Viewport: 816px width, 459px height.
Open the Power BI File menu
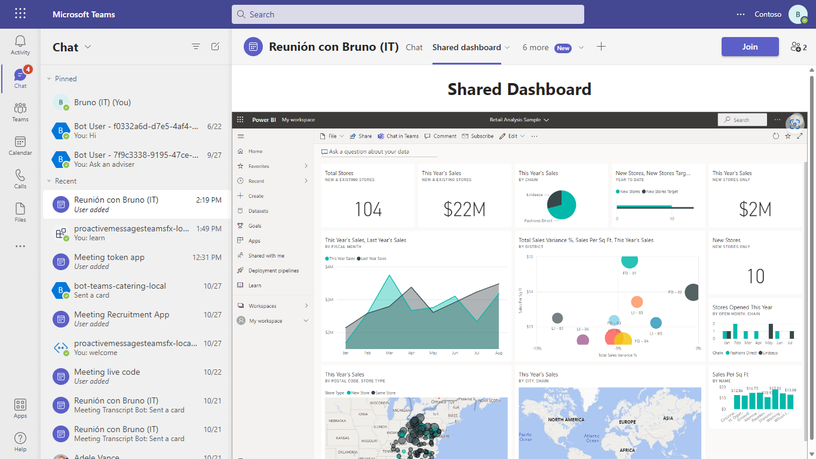pos(332,136)
